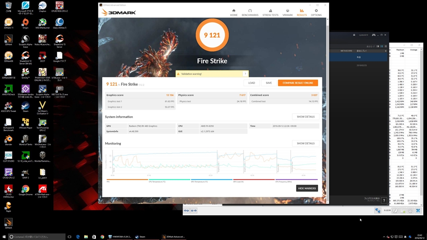The height and width of the screenshot is (240, 427).
Task: Click the validation warning question mark
Action: [x=245, y=74]
